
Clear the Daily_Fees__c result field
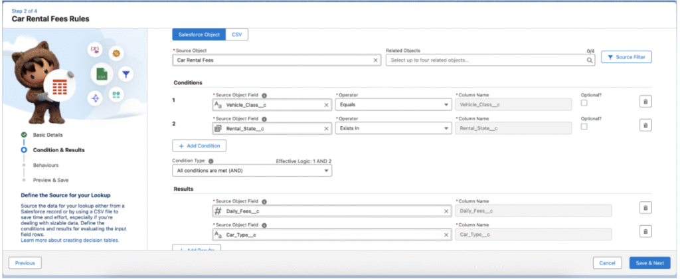pyautogui.click(x=446, y=211)
